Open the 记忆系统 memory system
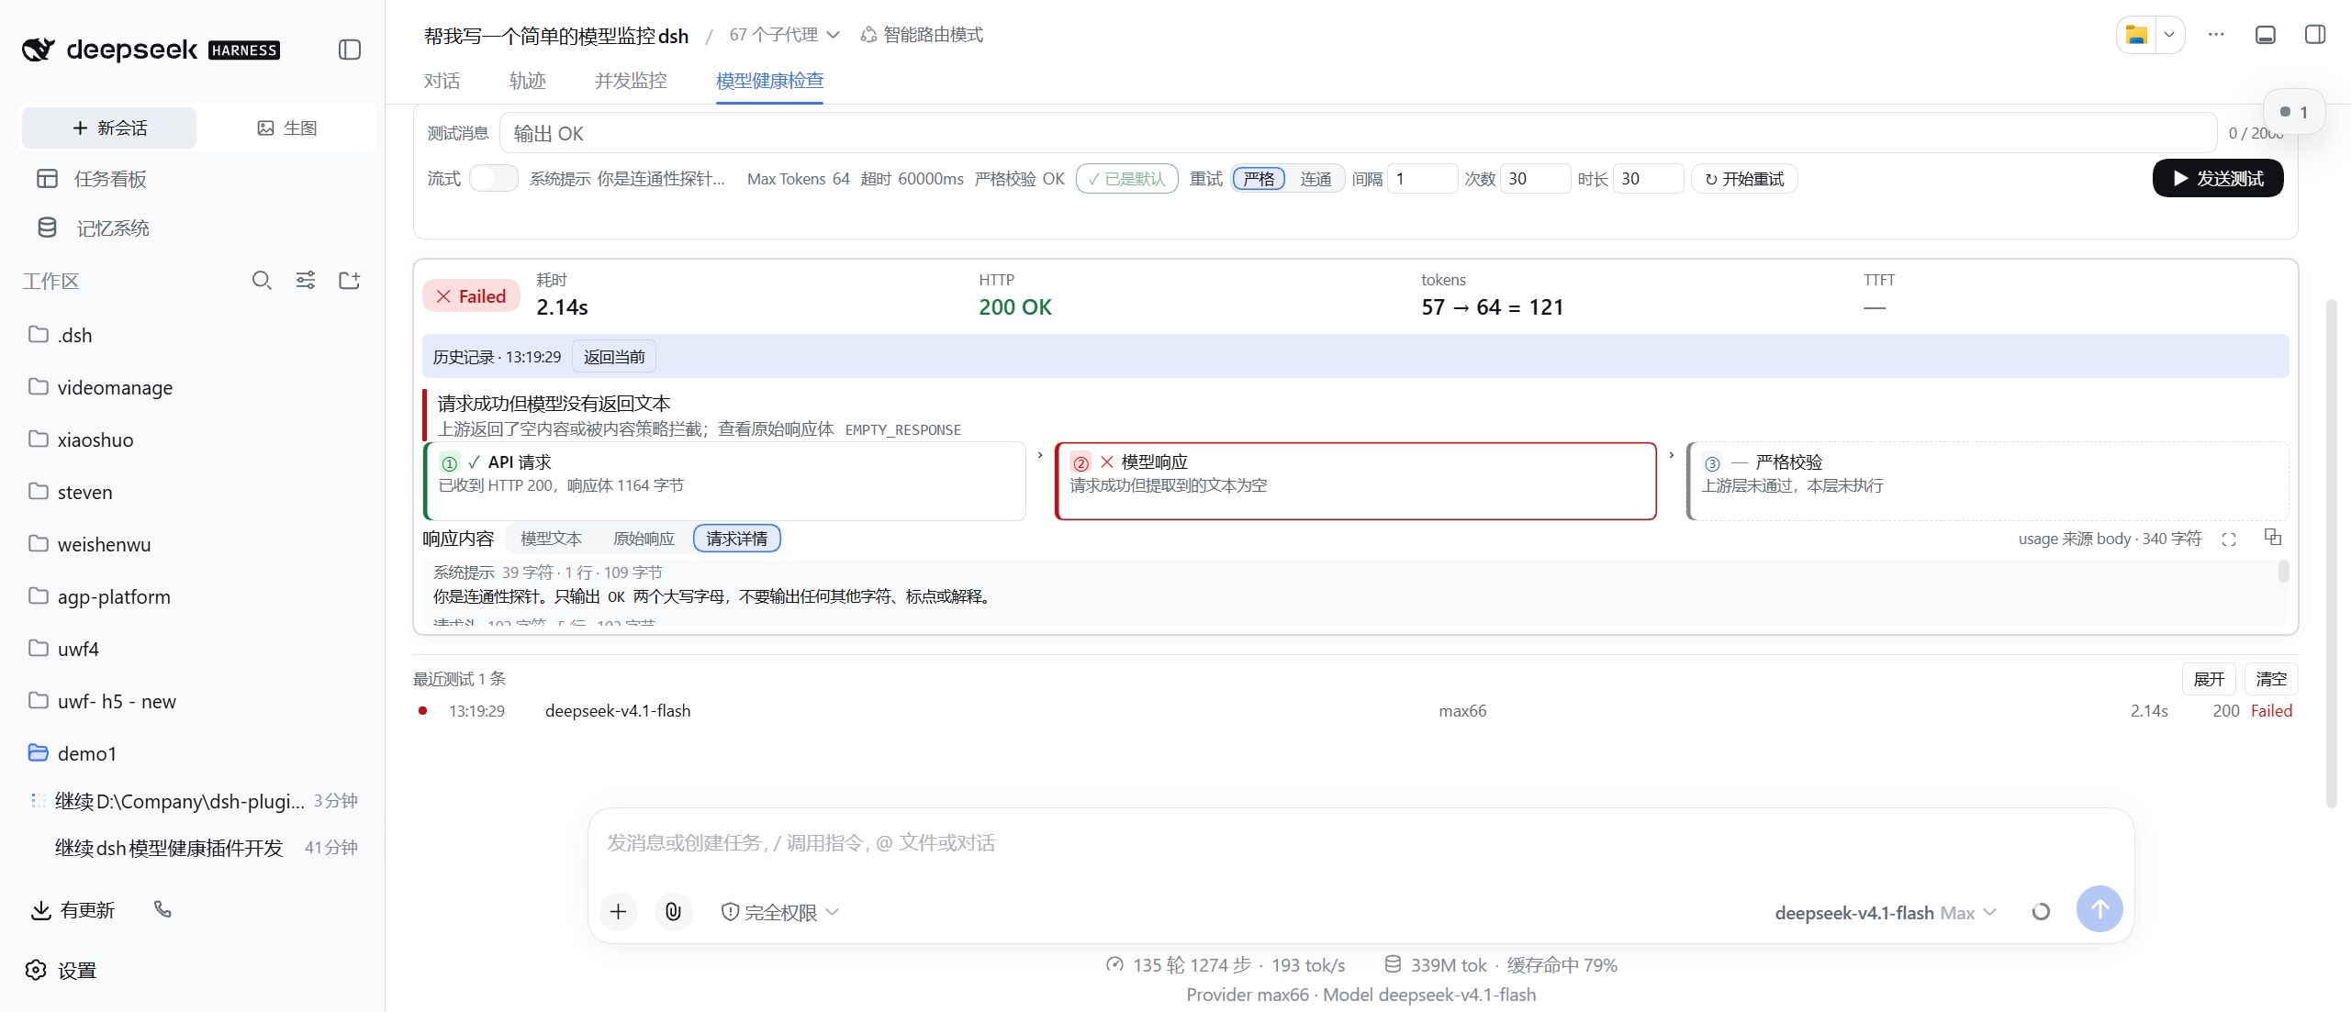Screen dimensions: 2351x1012 [92, 228]
